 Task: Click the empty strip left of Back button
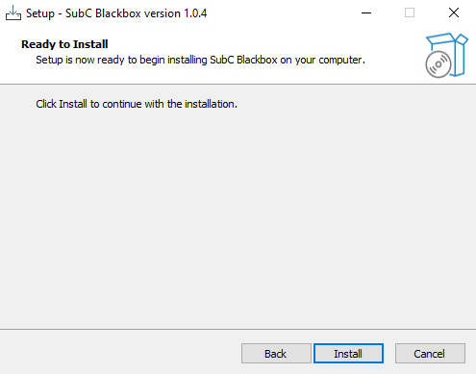120,354
